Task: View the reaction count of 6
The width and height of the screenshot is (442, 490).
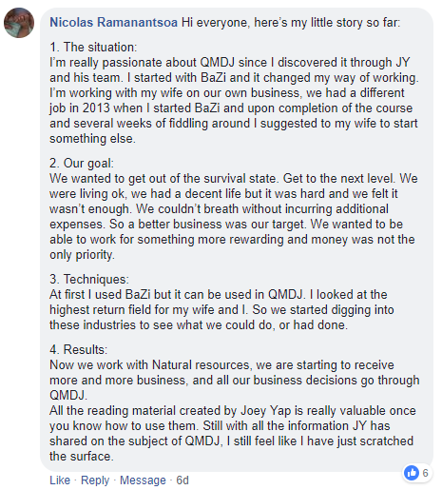Action: [425, 473]
